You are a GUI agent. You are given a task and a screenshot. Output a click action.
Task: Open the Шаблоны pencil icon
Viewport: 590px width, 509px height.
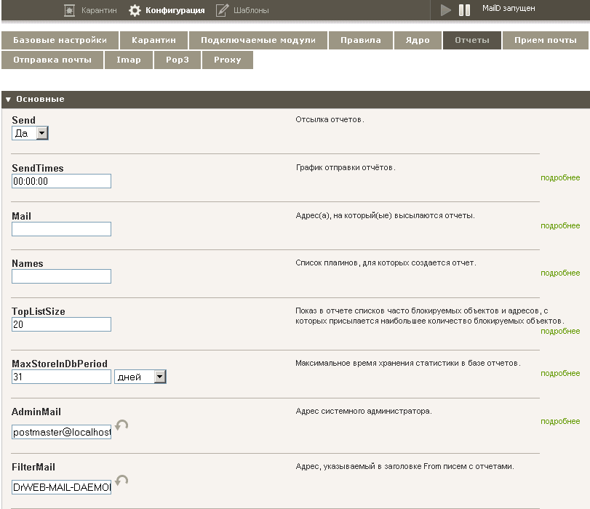(x=222, y=10)
